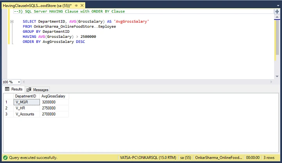This screenshot has height=163, width=282.
Task: Click the OnkarSharma_OnlineFoodStore..Employee table name
Action: (75, 27)
